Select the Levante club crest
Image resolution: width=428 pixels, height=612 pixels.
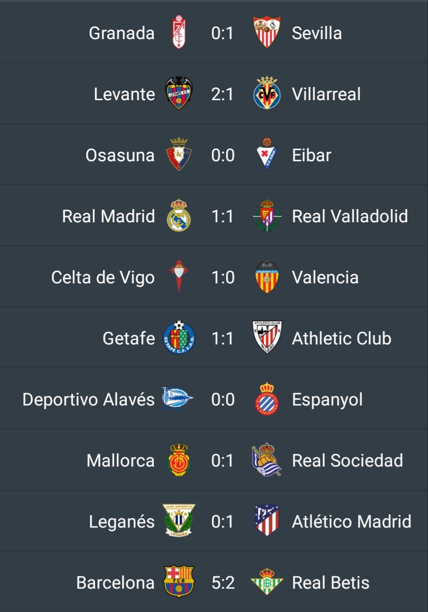[179, 93]
